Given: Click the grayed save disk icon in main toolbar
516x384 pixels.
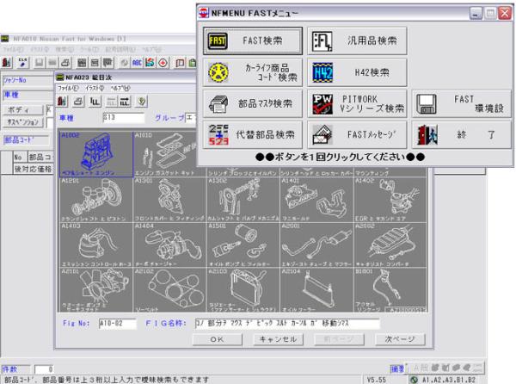Looking at the screenshot, I should (x=40, y=62).
